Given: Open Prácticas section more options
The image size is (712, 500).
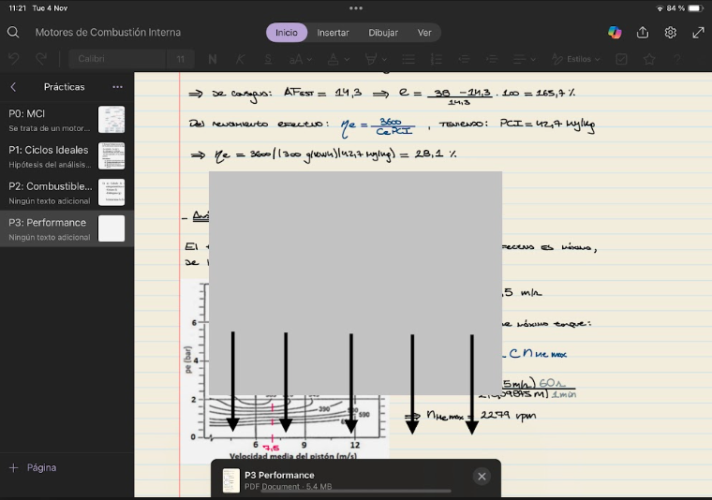Looking at the screenshot, I should 118,87.
